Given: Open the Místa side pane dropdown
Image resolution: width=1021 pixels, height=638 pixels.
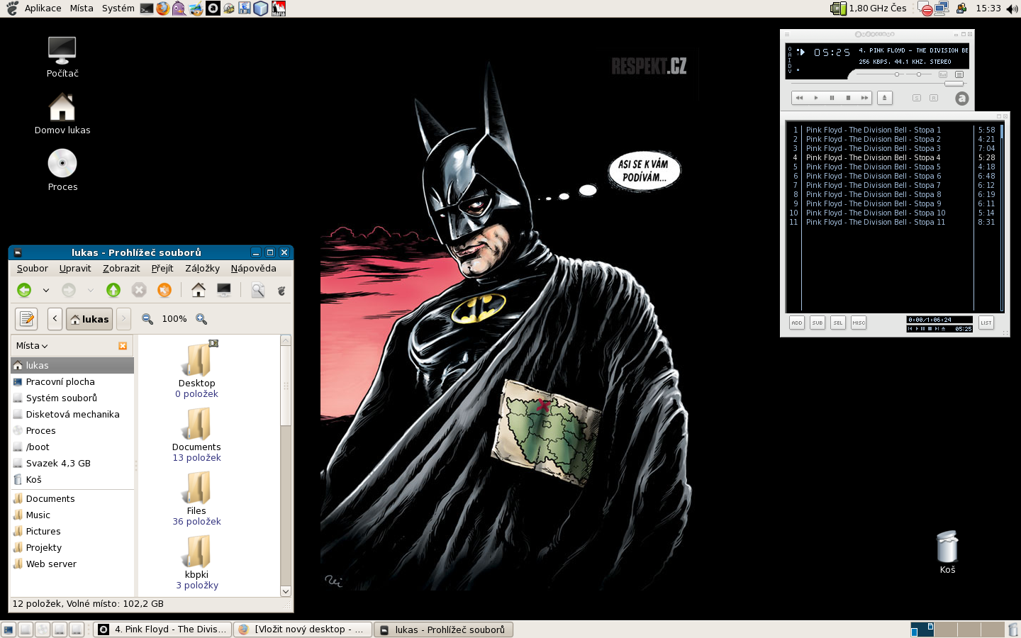Looking at the screenshot, I should pyautogui.click(x=32, y=346).
